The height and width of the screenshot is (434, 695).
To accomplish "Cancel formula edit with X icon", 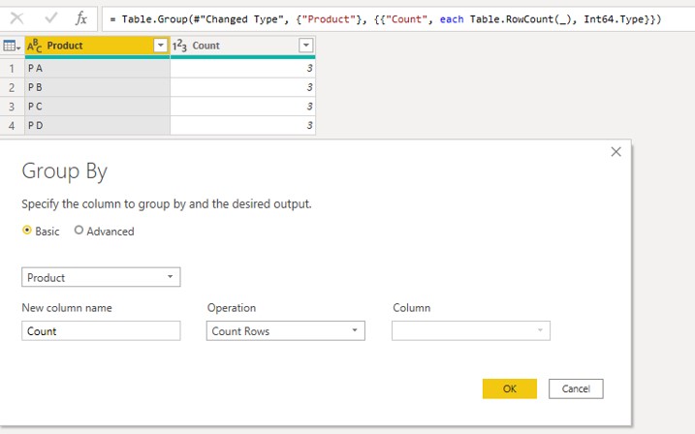I will 16,18.
